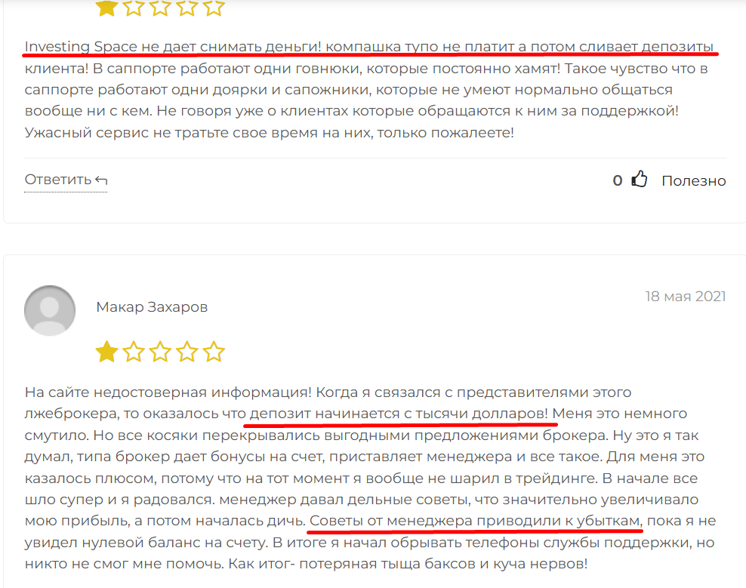Click the zero helpful-votes counter
This screenshot has height=588, width=746.
point(618,180)
